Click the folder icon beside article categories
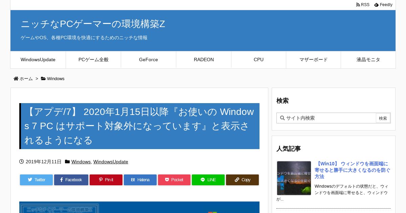Image resolution: width=406 pixels, height=213 pixels. [x=67, y=162]
